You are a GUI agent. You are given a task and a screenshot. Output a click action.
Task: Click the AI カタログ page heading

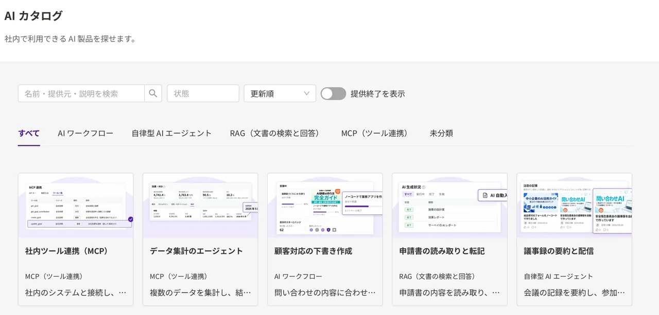(x=33, y=16)
